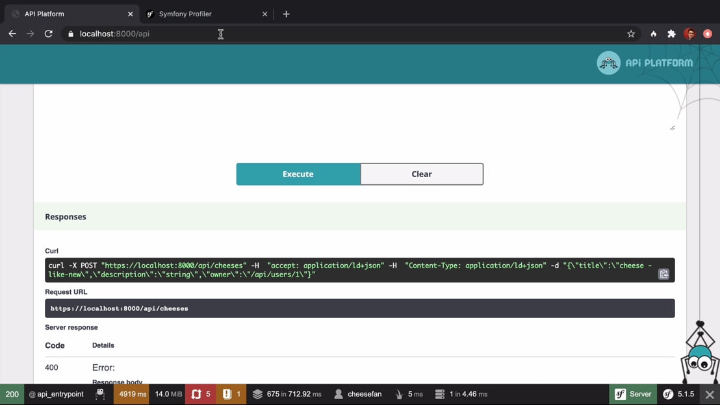Bookmark this page with the star icon
The width and height of the screenshot is (720, 405).
pos(630,34)
